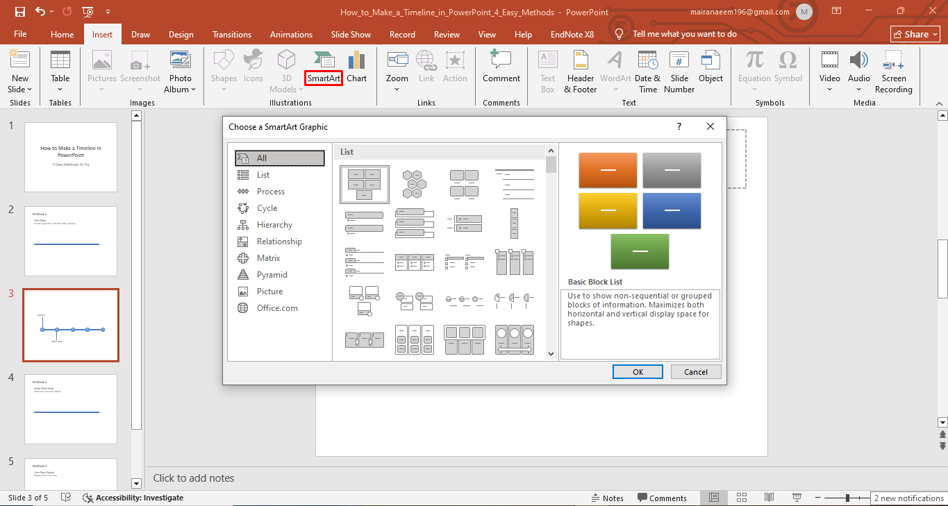This screenshot has height=506, width=948.
Task: Click the account avatar M in the title bar
Action: click(804, 12)
